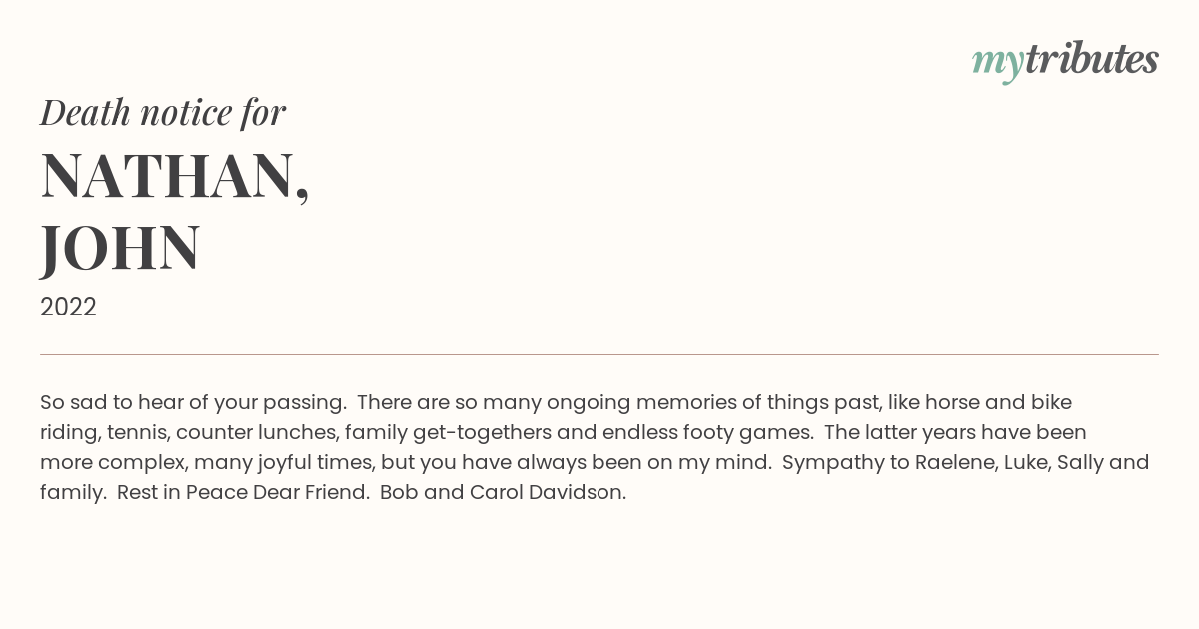
Task: Click the mytributes logo
Action: click(1065, 62)
